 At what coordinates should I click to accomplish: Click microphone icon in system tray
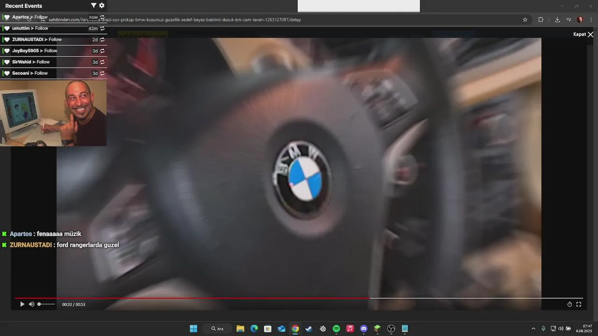tap(543, 329)
